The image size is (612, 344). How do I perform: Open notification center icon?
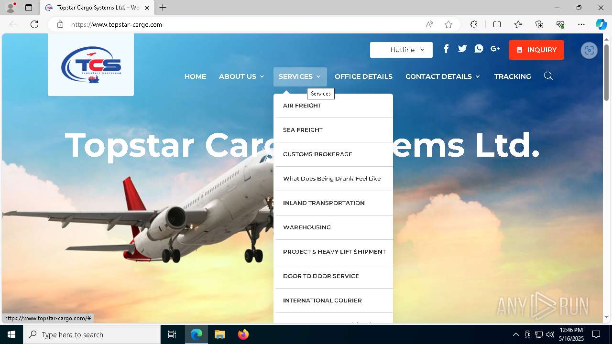click(596, 334)
